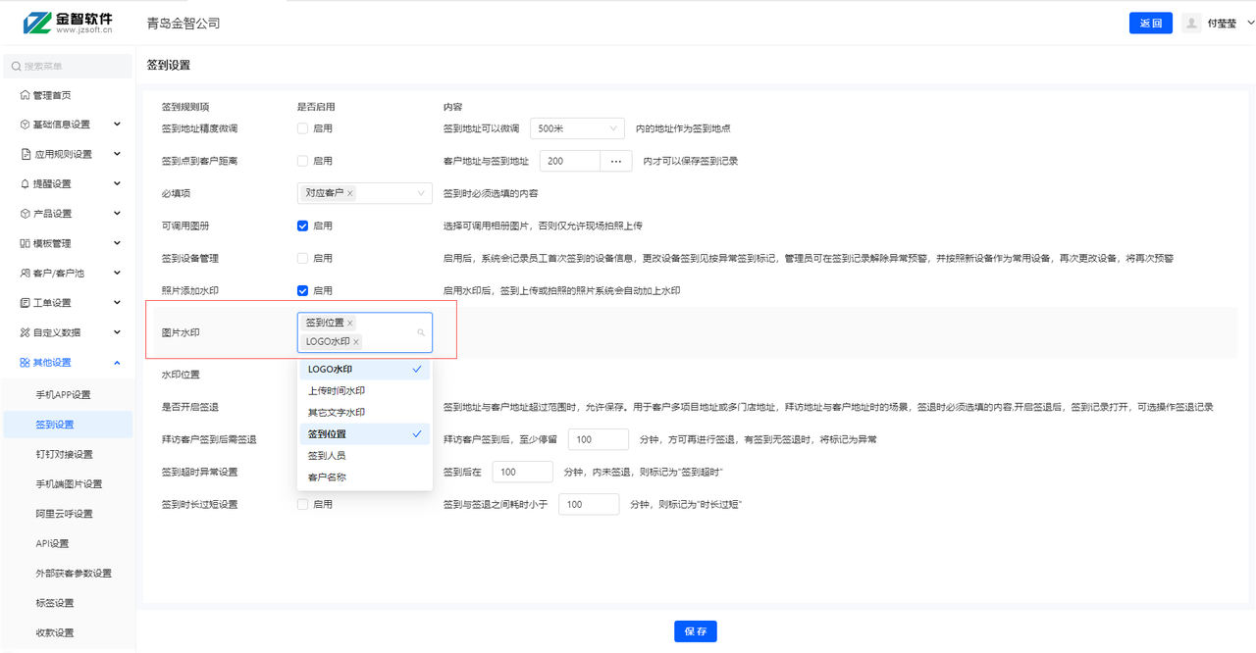Click the 管理首页 home icon
The image size is (1256, 653).
click(26, 95)
